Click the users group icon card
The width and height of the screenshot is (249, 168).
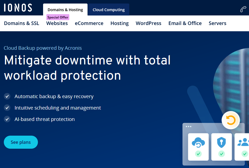243,146
